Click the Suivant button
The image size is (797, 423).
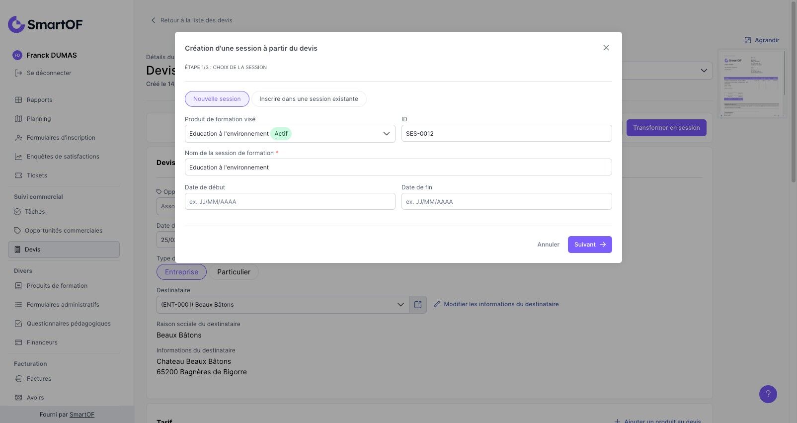(589, 245)
